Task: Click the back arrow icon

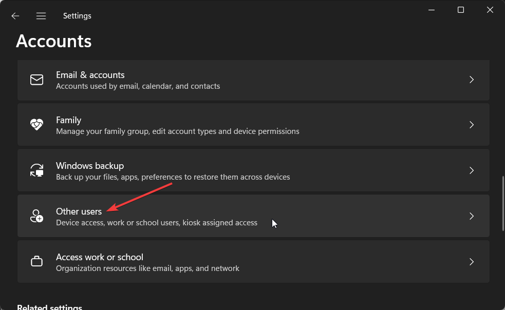Action: 15,16
